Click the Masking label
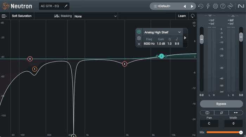246x137 pixels. tap(66, 16)
